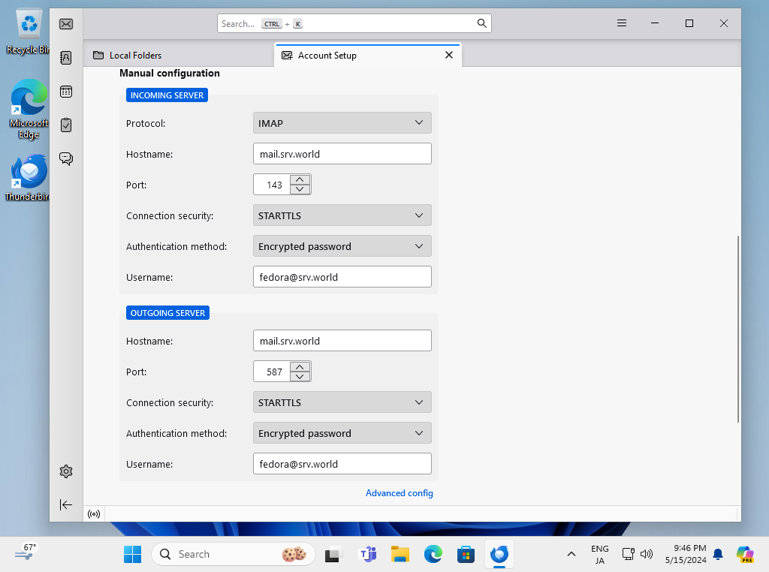Open the Calendar sidebar icon
The width and height of the screenshot is (769, 572).
tap(66, 92)
